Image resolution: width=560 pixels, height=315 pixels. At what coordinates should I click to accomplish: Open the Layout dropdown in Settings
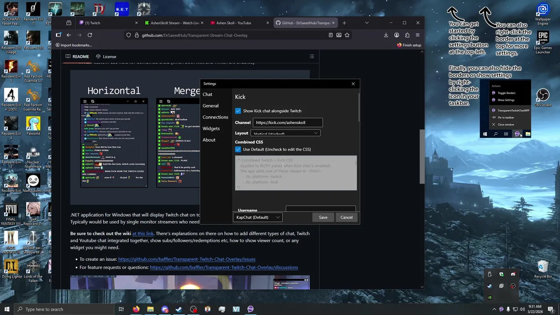click(285, 133)
